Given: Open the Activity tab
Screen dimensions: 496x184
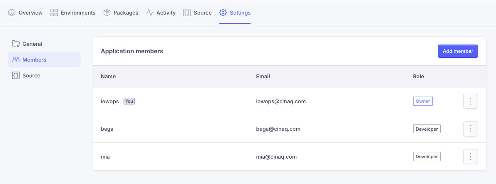Looking at the screenshot, I should coord(161,12).
